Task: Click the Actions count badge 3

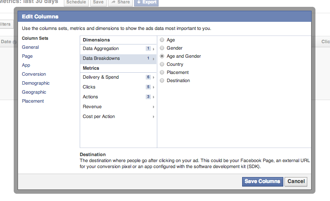Action: [x=148, y=97]
